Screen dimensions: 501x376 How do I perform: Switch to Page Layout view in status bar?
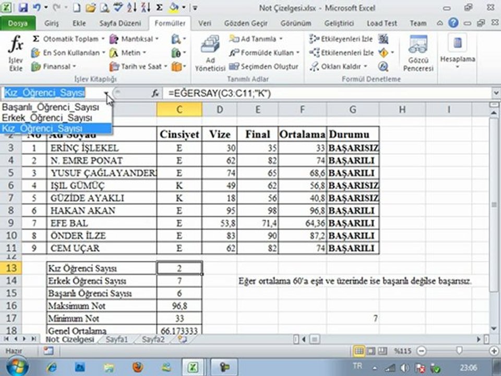tap(371, 351)
